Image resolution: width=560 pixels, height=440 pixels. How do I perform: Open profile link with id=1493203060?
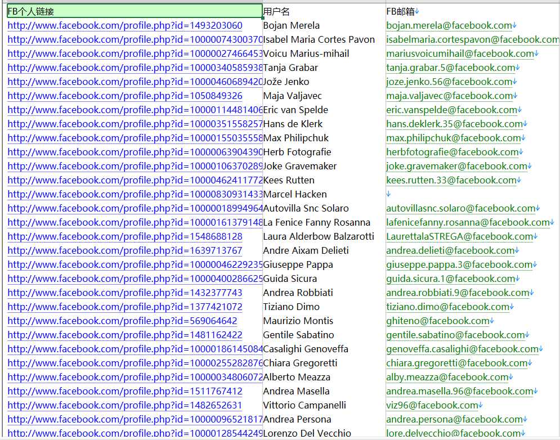[125, 25]
